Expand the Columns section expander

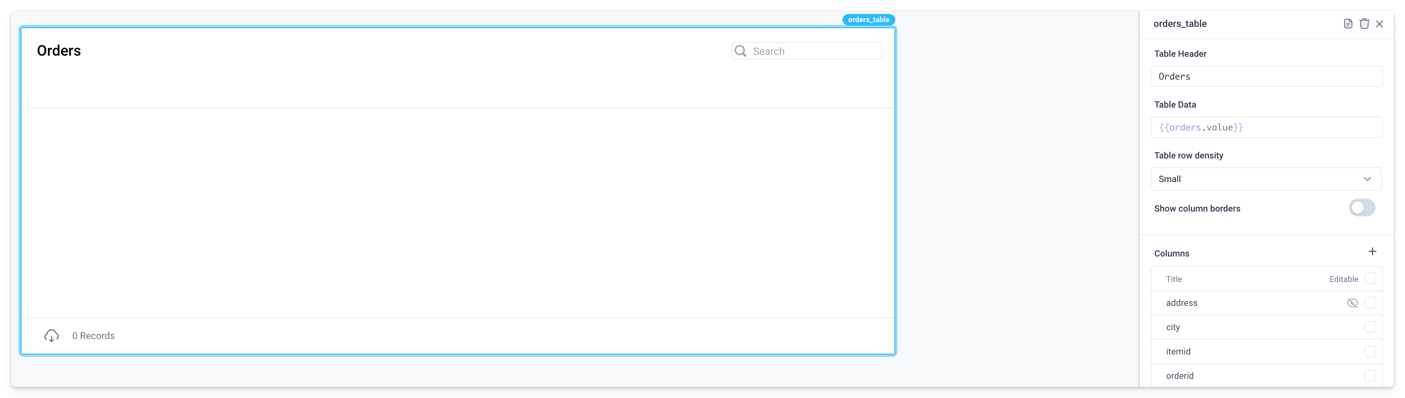(1171, 253)
